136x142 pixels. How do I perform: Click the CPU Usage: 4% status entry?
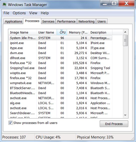(48, 137)
